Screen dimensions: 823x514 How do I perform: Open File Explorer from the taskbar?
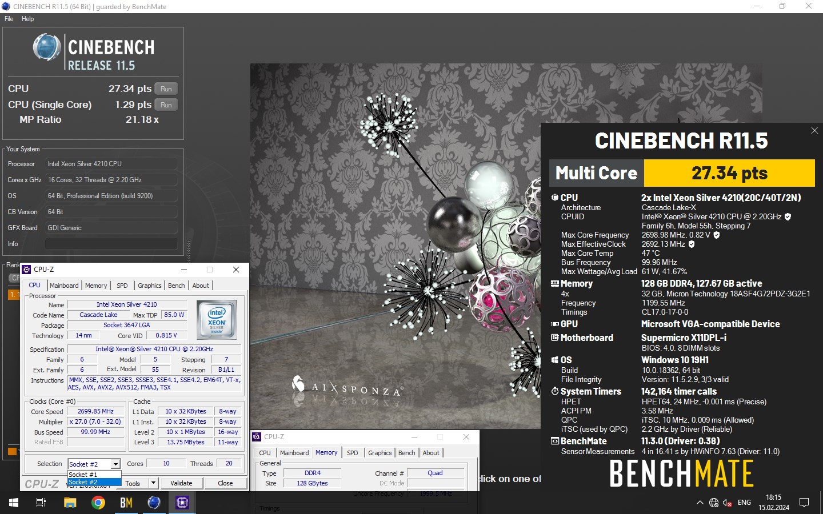tap(70, 503)
